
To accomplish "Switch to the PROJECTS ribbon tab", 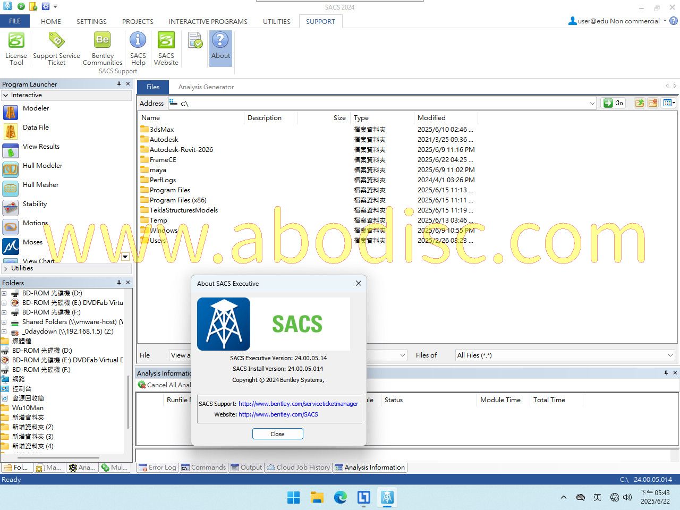I will 138,22.
